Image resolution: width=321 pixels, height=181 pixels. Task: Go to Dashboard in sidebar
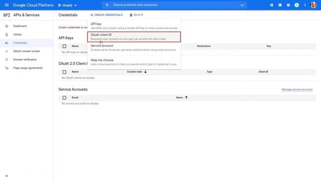point(20,26)
